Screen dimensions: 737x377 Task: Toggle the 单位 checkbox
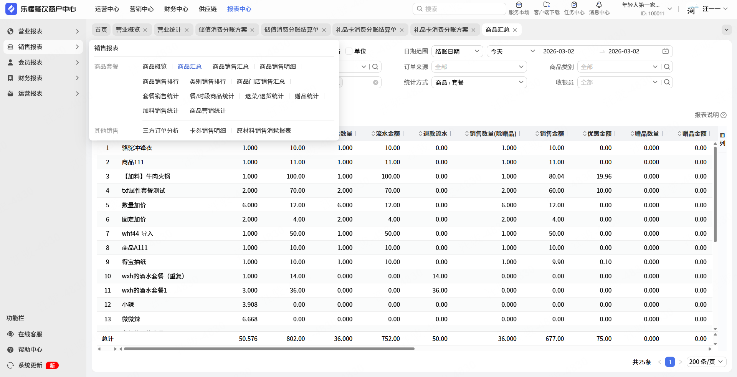349,51
